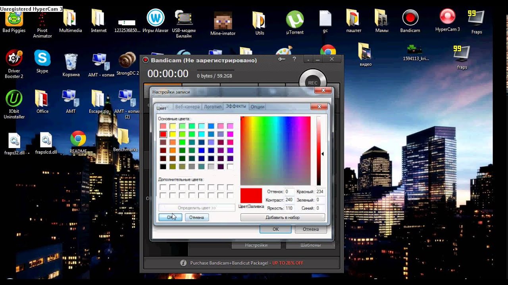
Task: Click Отмена in Настройки записи window
Action: (311, 229)
